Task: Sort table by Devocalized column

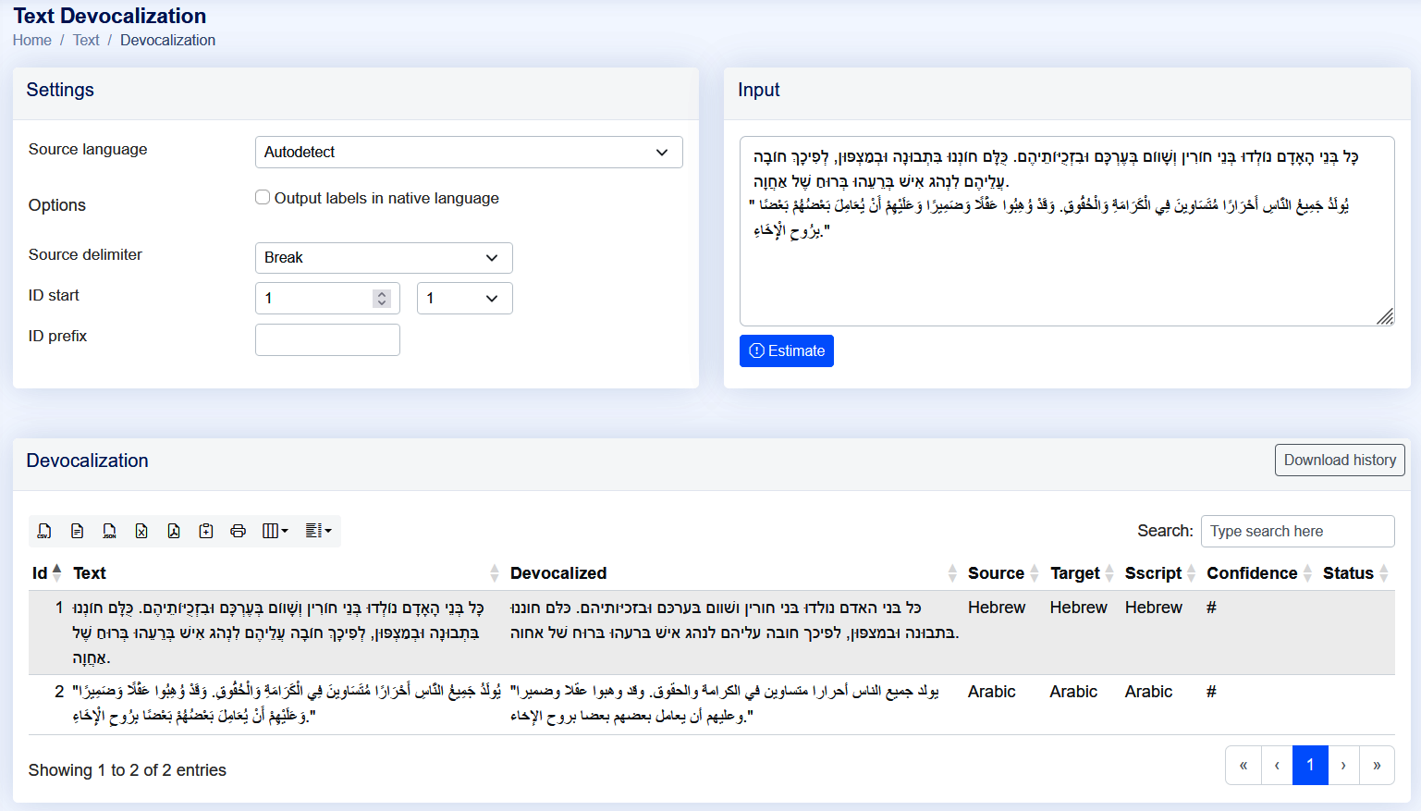Action: [x=734, y=573]
